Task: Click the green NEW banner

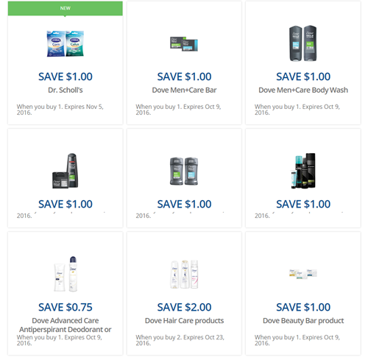Action: tap(66, 8)
